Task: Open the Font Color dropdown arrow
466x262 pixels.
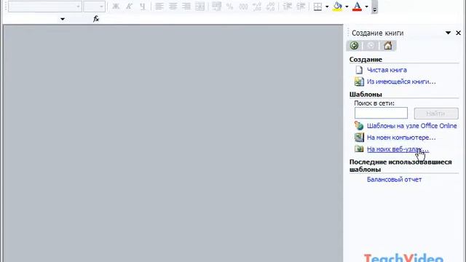Action: click(x=366, y=7)
